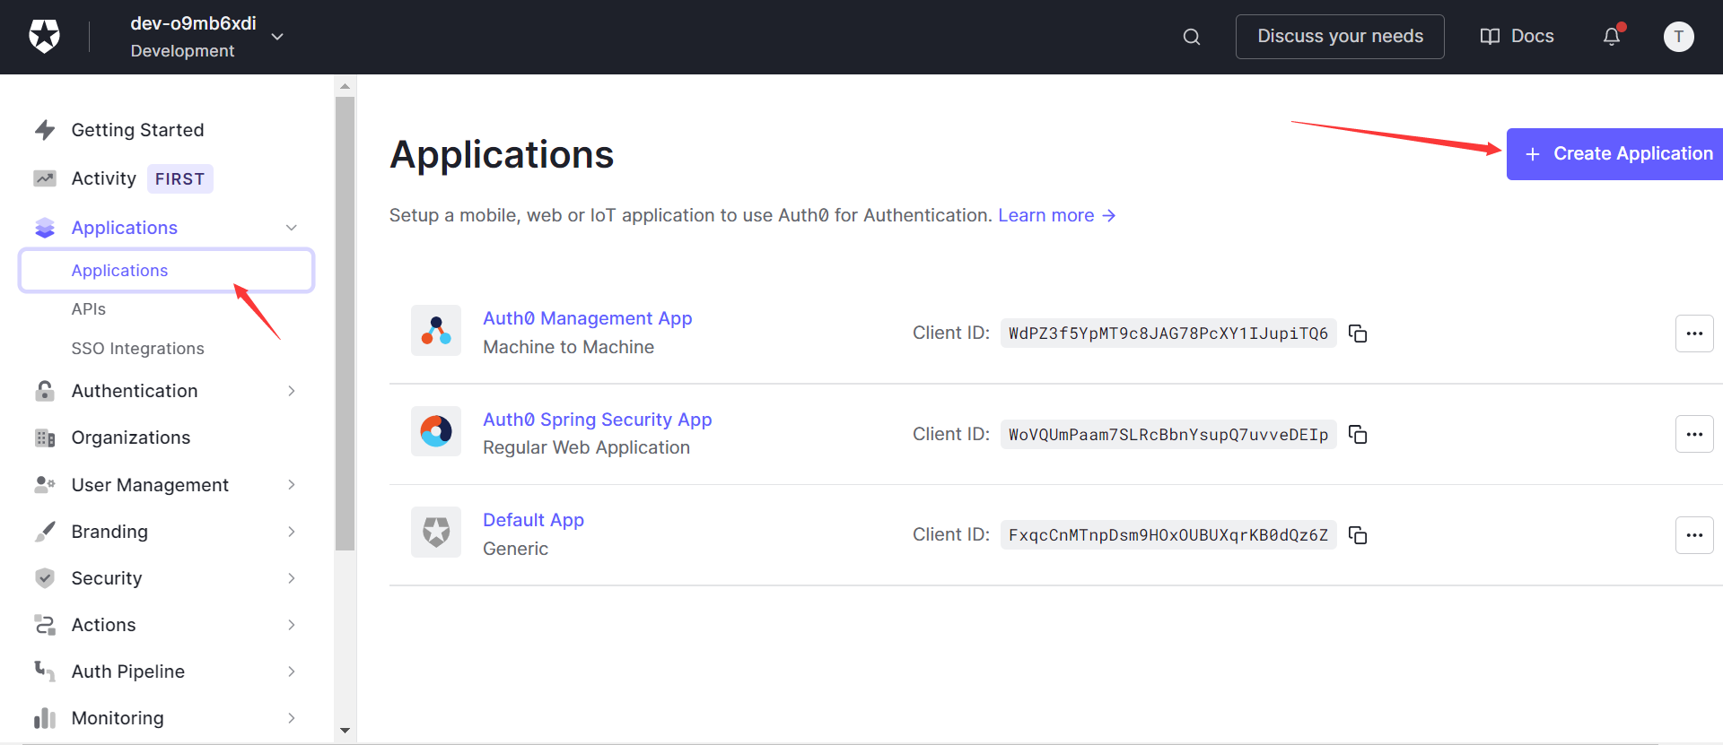Open the notifications bell
The image size is (1723, 745).
coord(1613,36)
